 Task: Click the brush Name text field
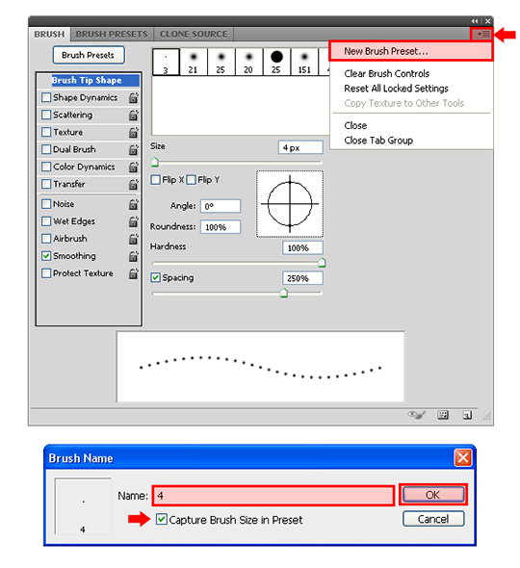[273, 496]
